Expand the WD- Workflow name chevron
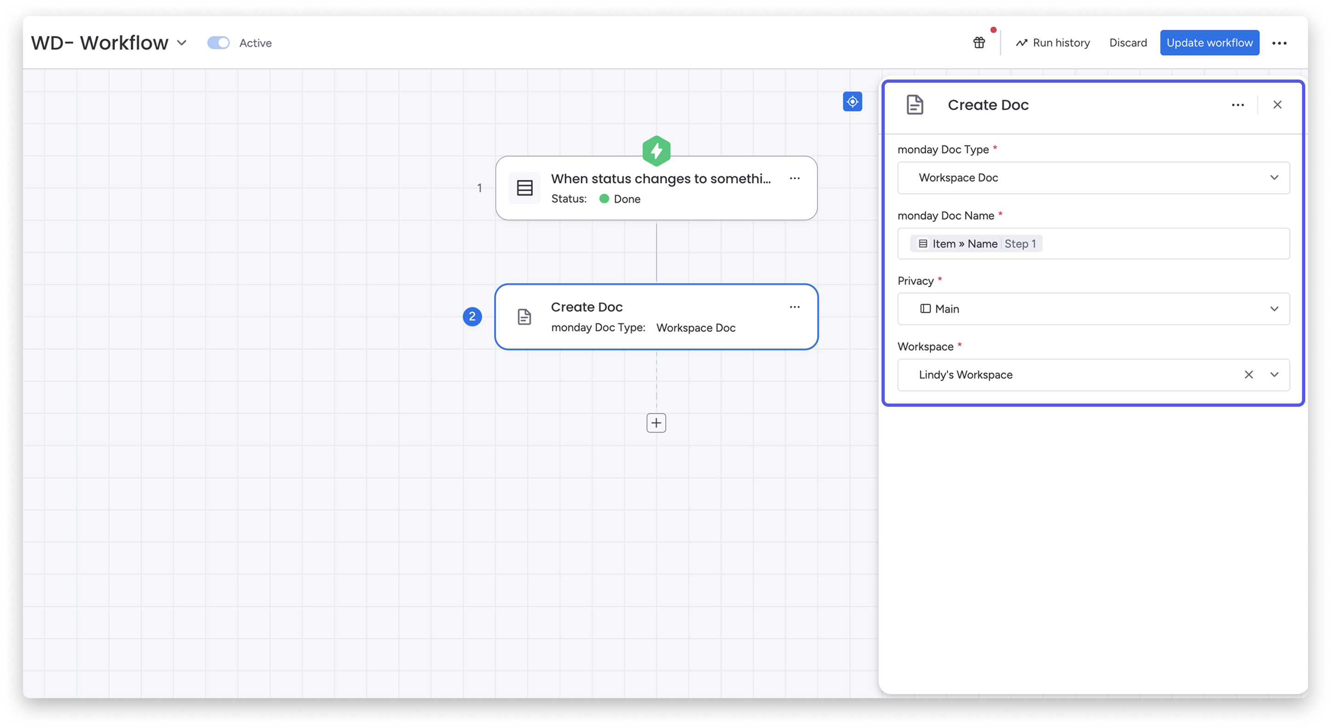Image resolution: width=1331 pixels, height=728 pixels. [182, 43]
